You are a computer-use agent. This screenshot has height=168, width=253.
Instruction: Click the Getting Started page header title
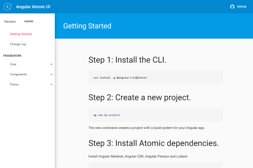tap(87, 26)
